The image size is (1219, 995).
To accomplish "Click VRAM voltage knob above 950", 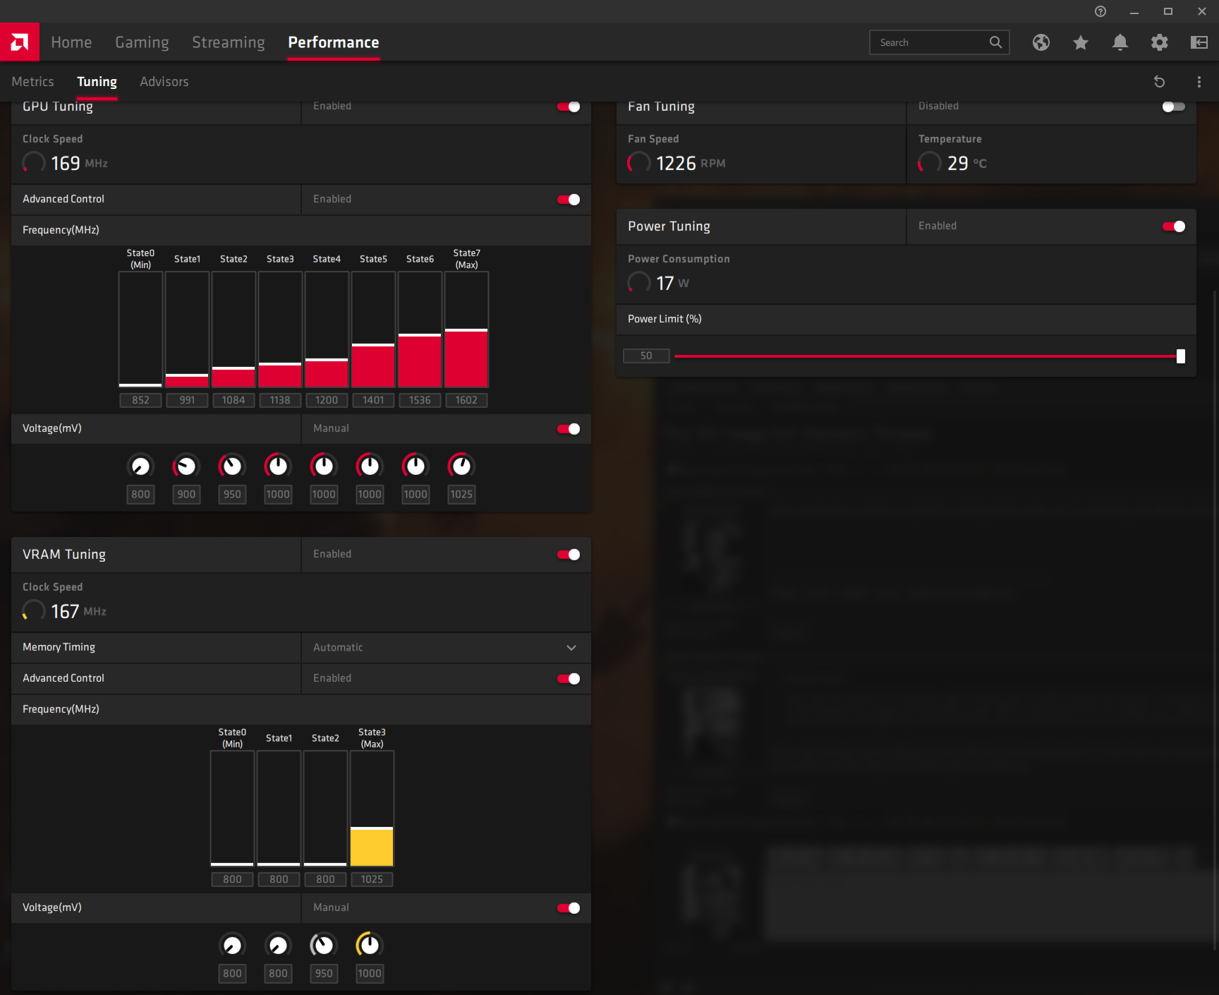I will pyautogui.click(x=324, y=945).
